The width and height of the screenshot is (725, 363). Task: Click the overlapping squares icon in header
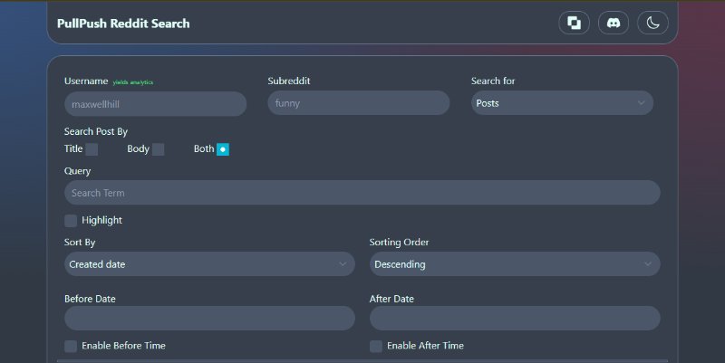[574, 23]
